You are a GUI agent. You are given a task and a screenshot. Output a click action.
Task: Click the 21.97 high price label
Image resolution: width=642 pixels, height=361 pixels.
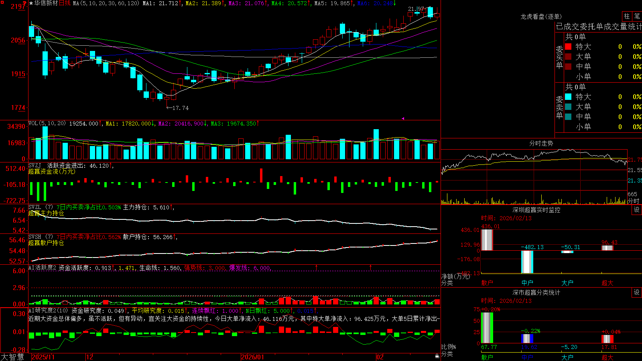pos(416,9)
